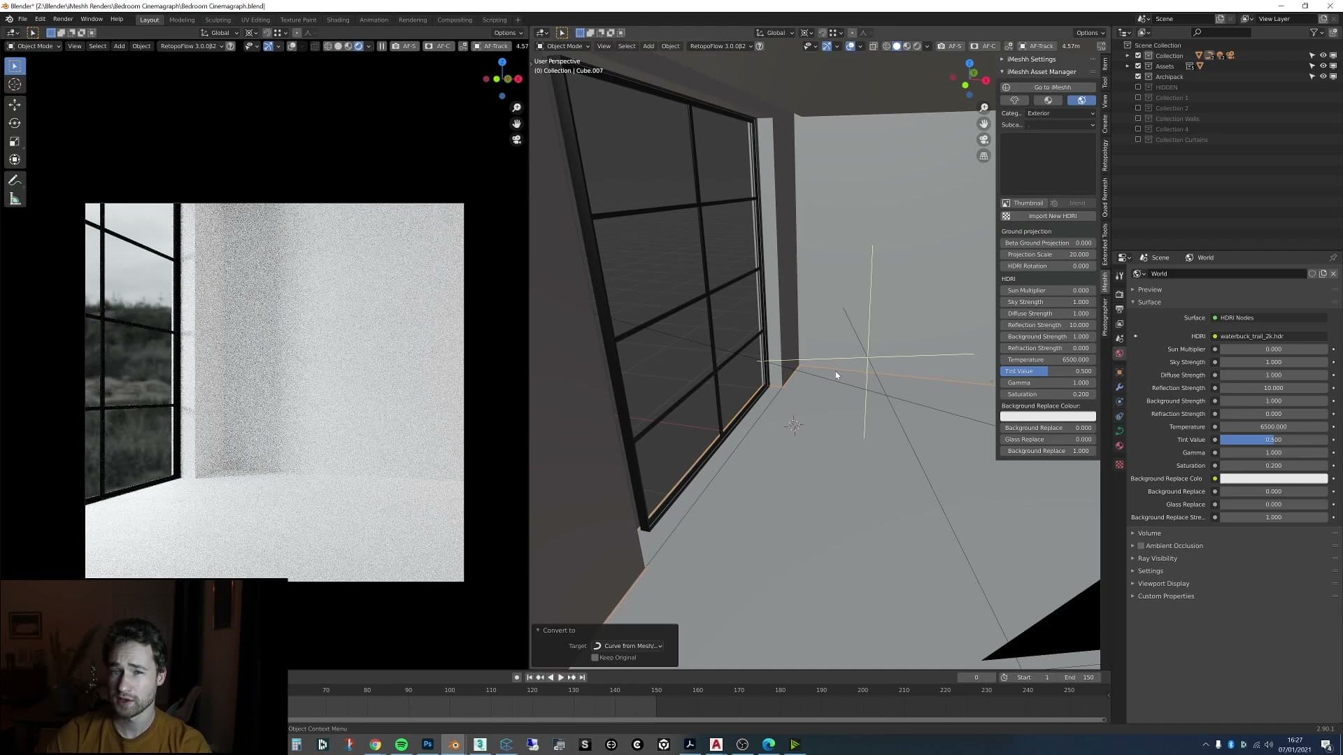Open the Subcategory dropdown in iMeshh panel
Screen dimensions: 1343x755
pyautogui.click(x=1061, y=125)
